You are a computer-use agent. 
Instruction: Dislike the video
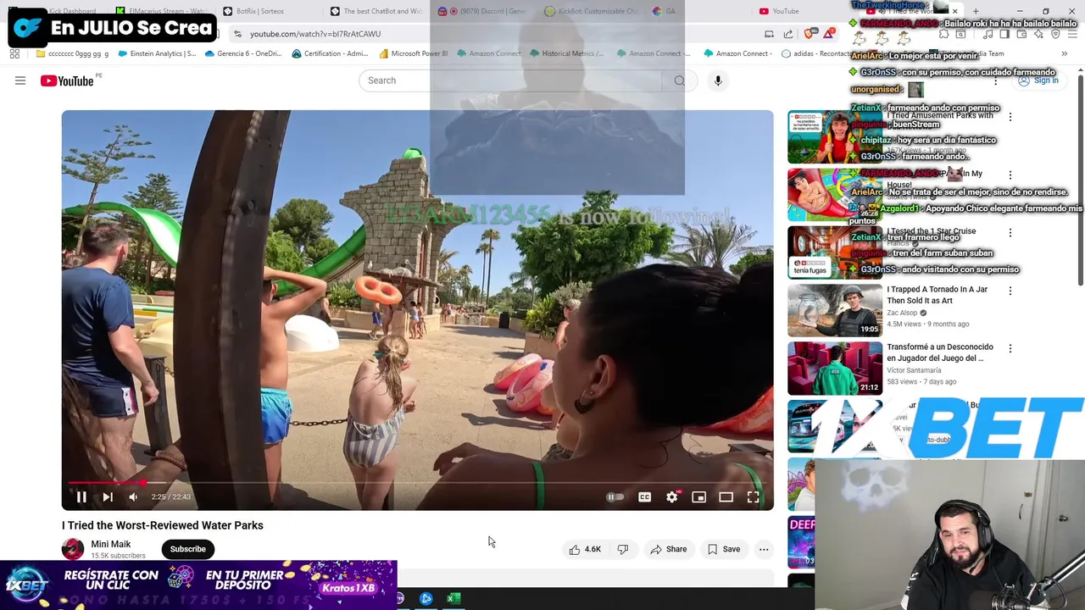(623, 549)
